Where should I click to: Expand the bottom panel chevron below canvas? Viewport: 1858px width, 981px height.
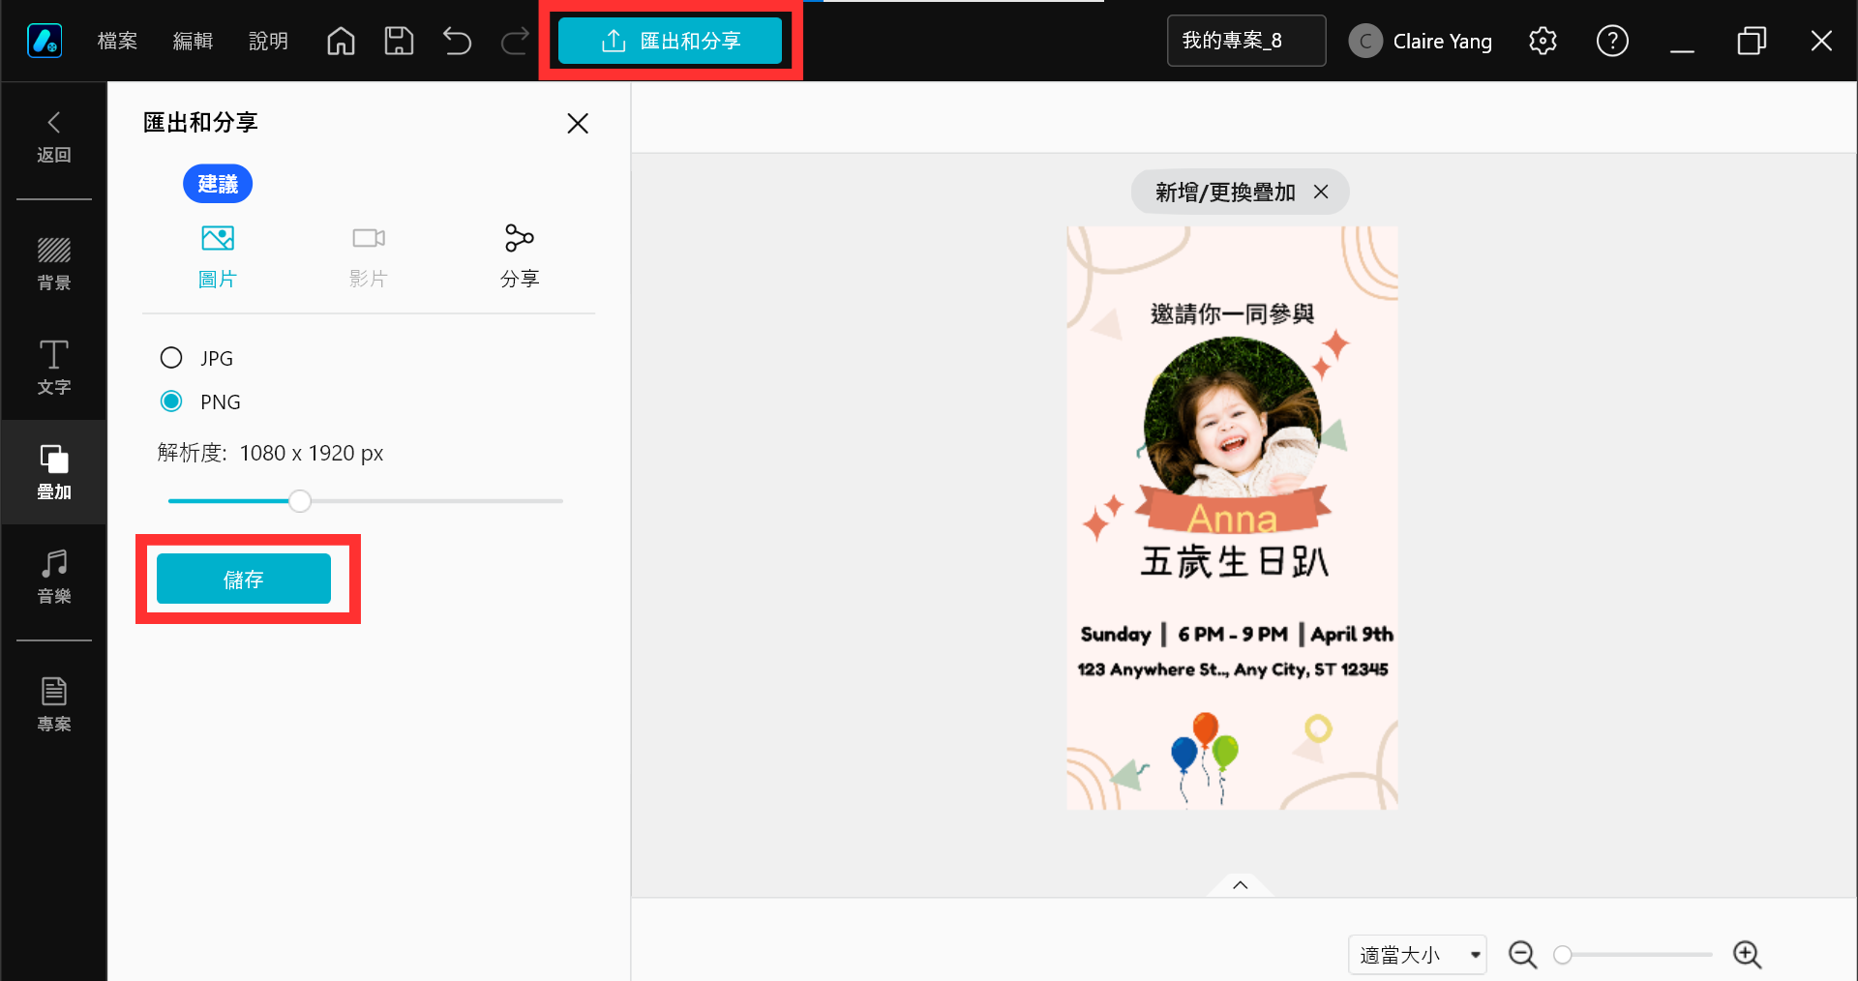[x=1240, y=885]
